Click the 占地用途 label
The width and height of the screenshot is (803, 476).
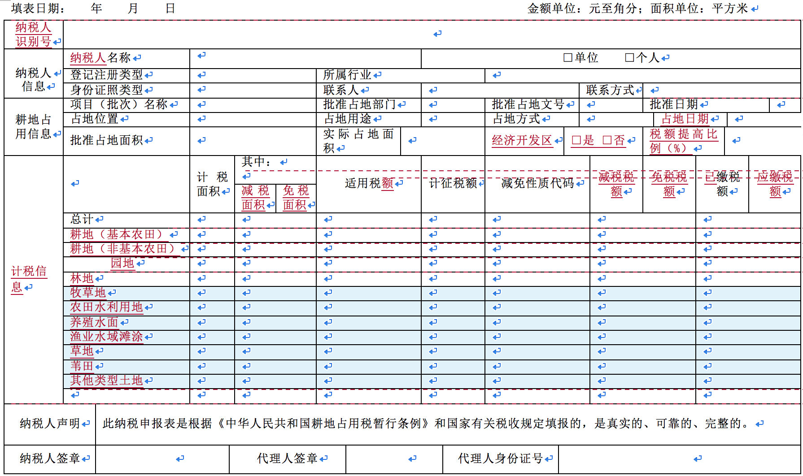pyautogui.click(x=348, y=119)
